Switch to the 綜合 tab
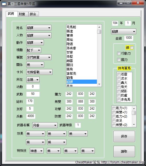The width and height of the screenshot is (146, 166). coord(33,14)
